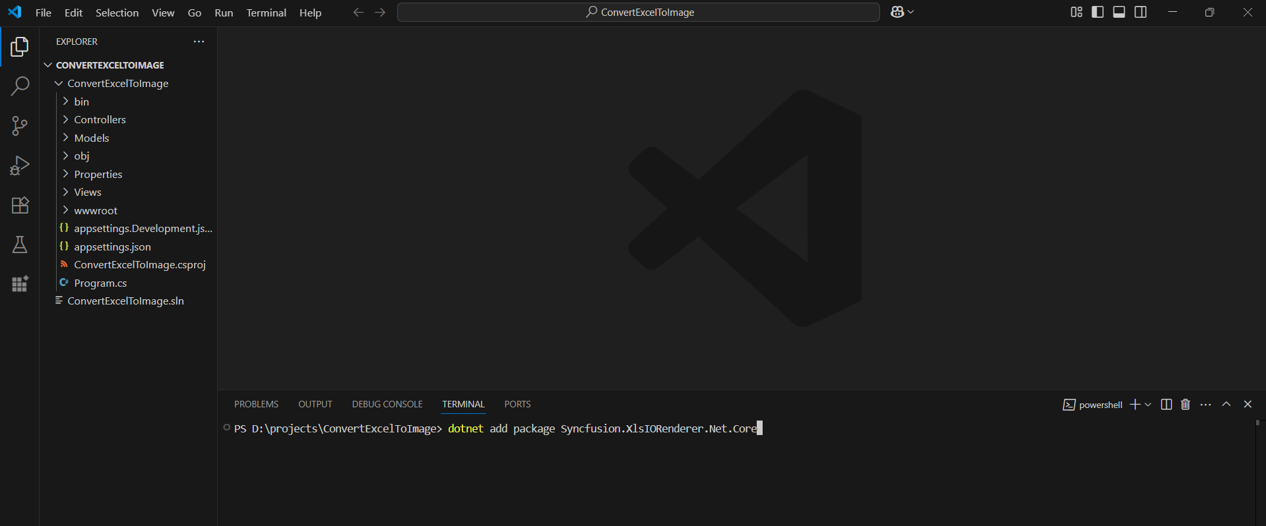
Task: Open the Extensions view
Action: click(x=20, y=205)
